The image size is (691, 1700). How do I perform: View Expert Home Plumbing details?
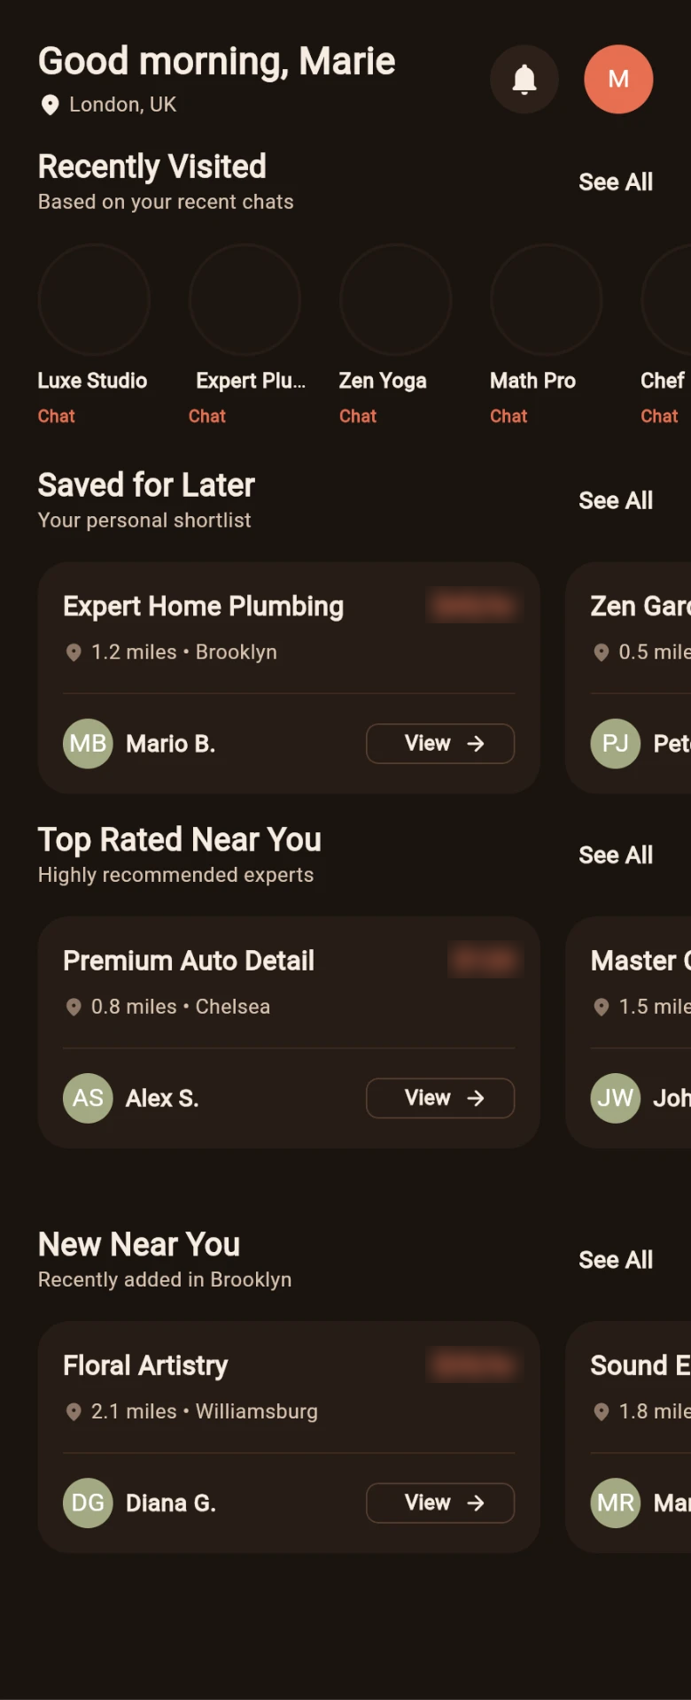point(440,744)
